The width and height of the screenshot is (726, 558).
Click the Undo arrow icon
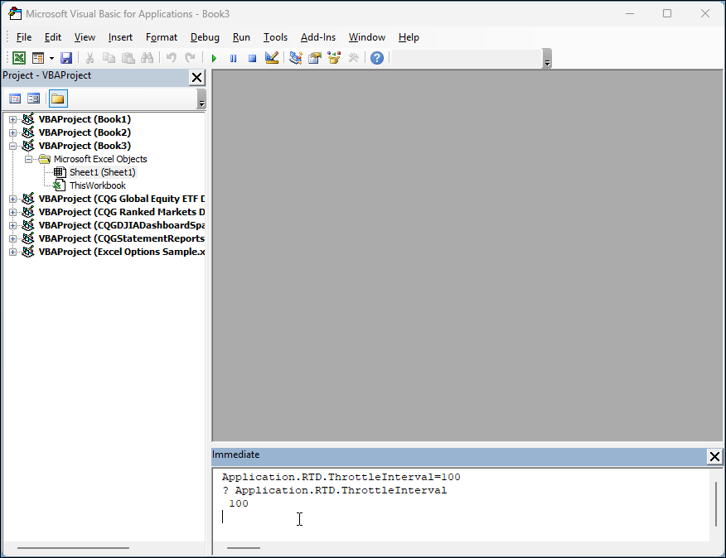click(x=172, y=58)
